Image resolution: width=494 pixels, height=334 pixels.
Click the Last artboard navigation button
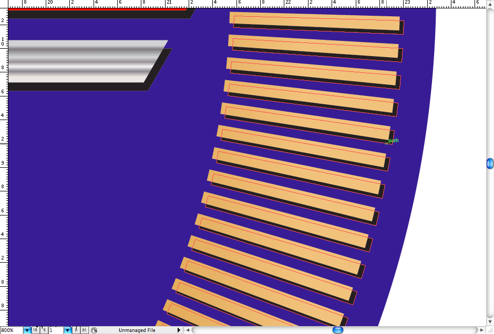click(x=84, y=330)
